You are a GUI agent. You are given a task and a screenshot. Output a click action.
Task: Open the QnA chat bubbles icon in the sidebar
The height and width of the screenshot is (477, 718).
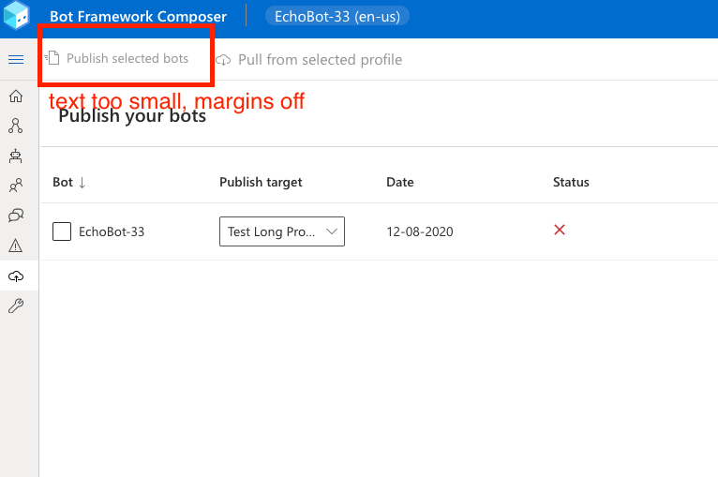[16, 216]
